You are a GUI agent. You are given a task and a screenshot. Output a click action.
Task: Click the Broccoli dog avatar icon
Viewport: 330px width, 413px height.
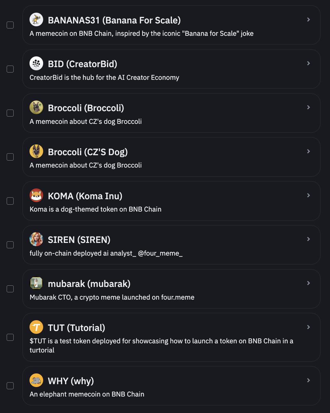tap(36, 107)
